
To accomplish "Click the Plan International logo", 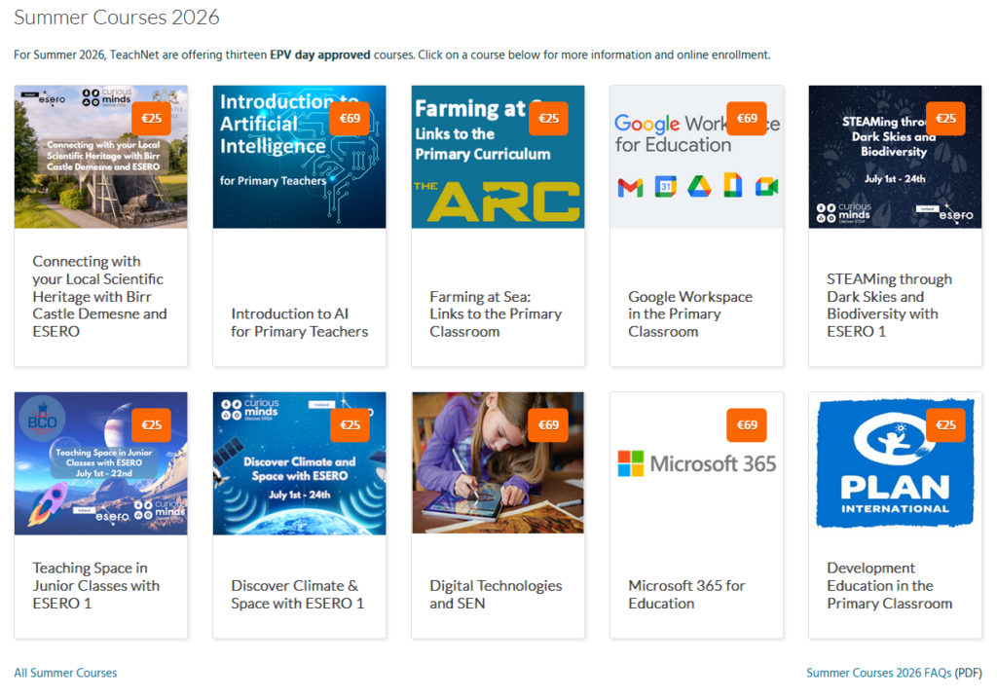I will (x=895, y=464).
